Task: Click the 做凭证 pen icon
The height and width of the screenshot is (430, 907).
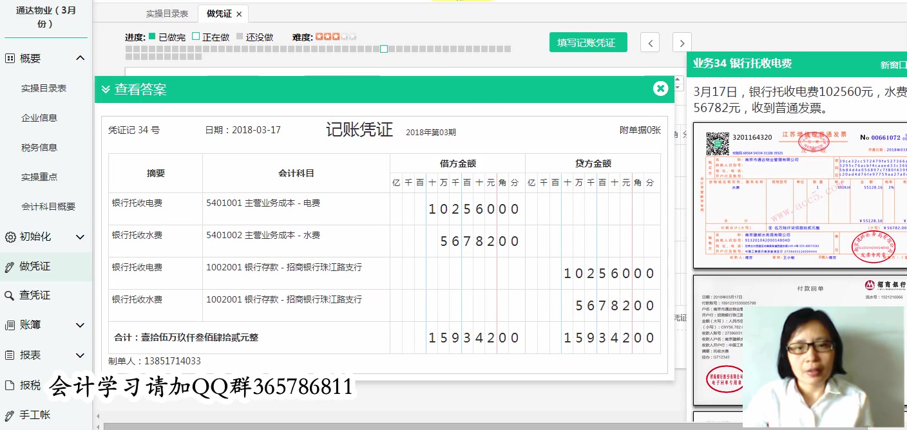Action: [x=8, y=266]
